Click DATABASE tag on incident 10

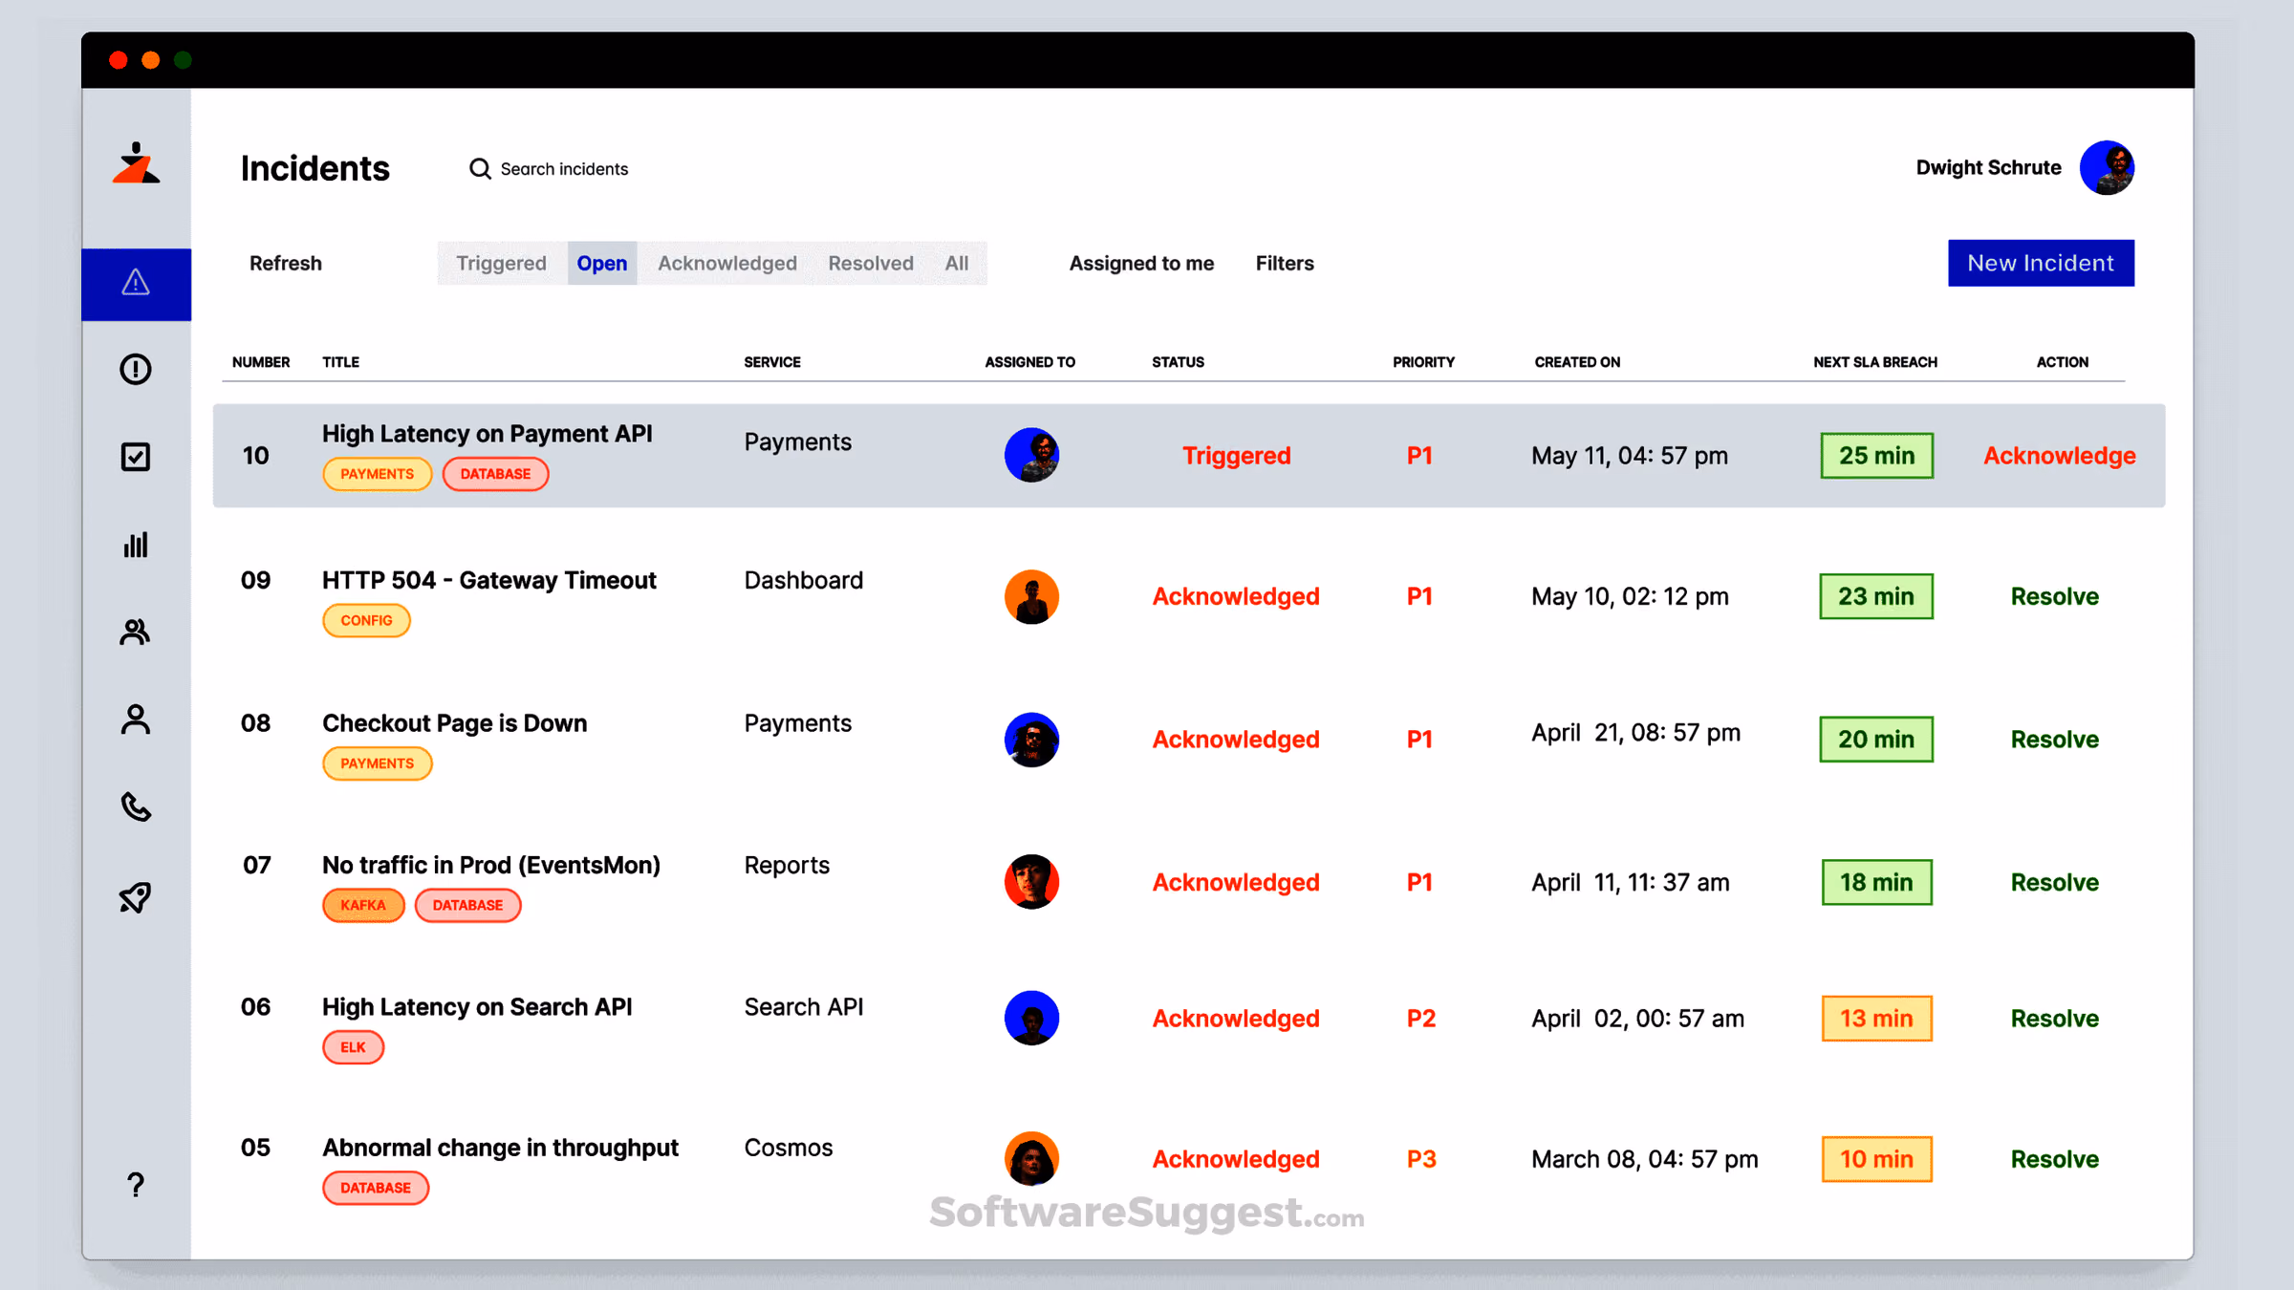point(495,474)
